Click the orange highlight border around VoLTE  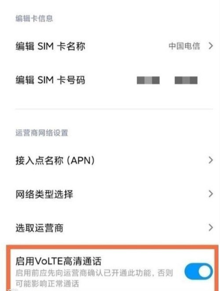tap(112, 247)
